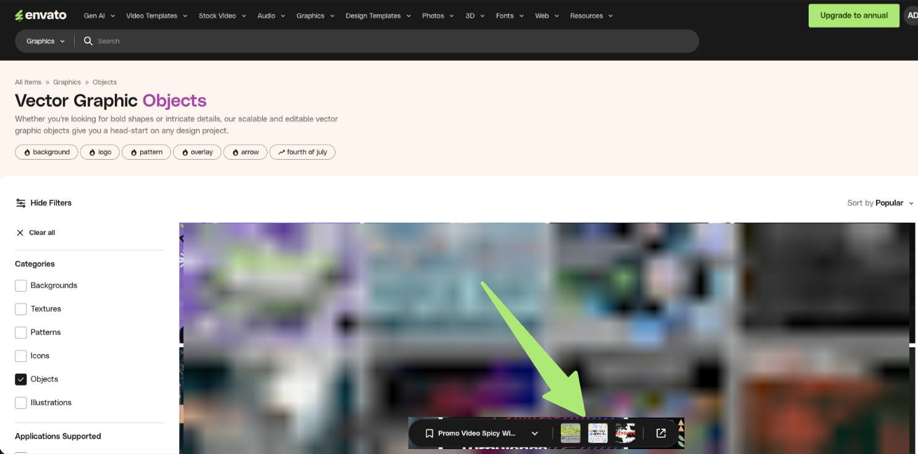This screenshot has width=918, height=454.
Task: Click the Upgrade to annual button
Action: pyautogui.click(x=854, y=15)
